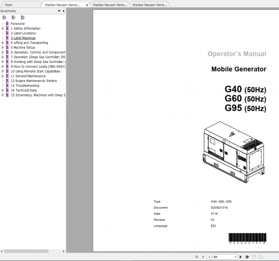Image resolution: width=279 pixels, height=261 pixels.
Task: Open bookmark 5 Machine Setup
Action: point(23,48)
